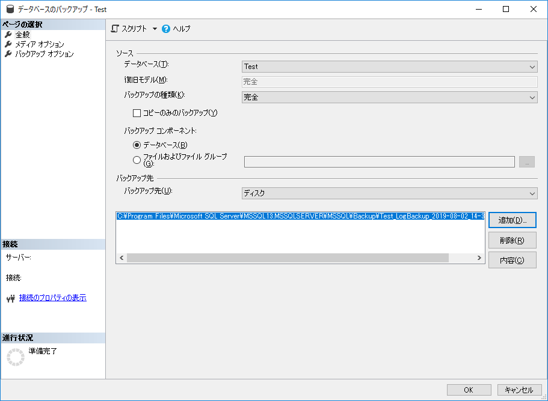Image resolution: width=548 pixels, height=401 pixels.
Task: Click the wrench icon beside メディア オプション
Action: click(8, 44)
